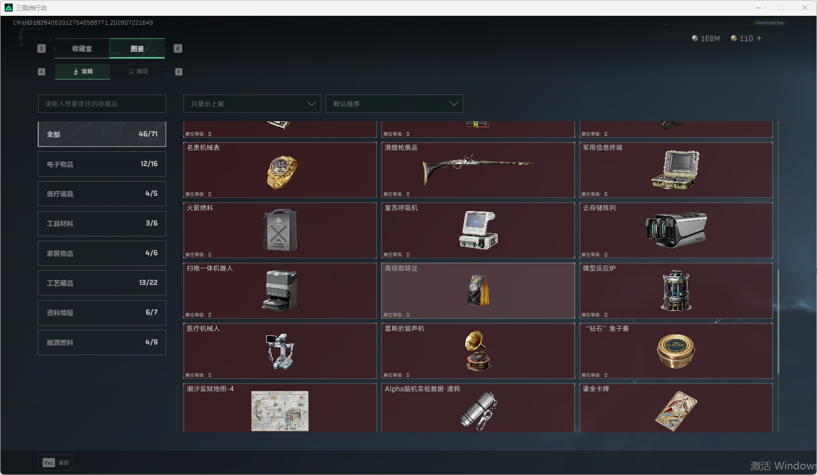Select the 名贵机械表 gold watch item

tap(280, 170)
